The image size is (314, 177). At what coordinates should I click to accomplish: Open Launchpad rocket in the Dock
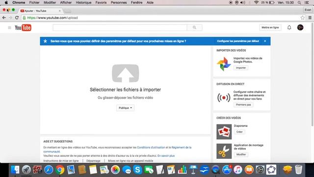click(x=26, y=170)
